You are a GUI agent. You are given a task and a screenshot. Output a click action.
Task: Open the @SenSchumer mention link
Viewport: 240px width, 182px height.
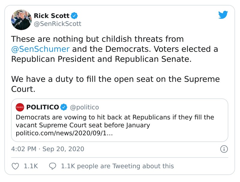(x=40, y=49)
